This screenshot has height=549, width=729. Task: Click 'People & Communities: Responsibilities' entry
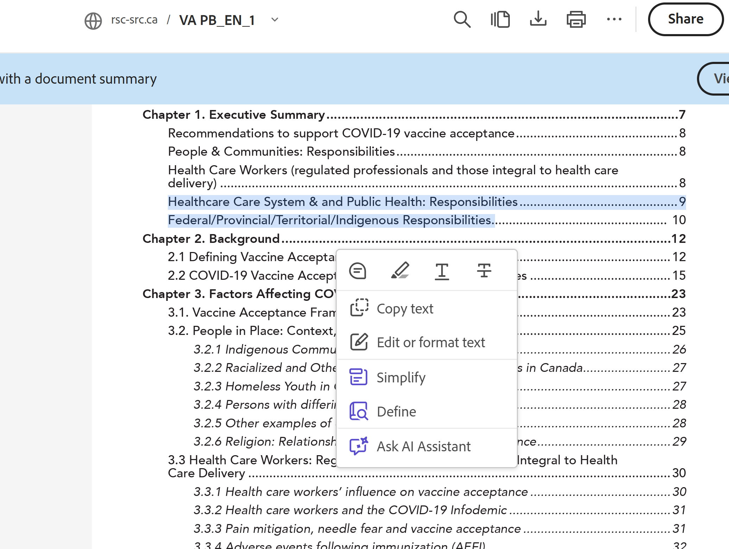tap(427, 151)
